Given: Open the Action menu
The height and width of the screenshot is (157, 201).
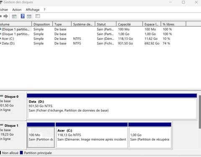Looking at the screenshot, I should point(17,10).
